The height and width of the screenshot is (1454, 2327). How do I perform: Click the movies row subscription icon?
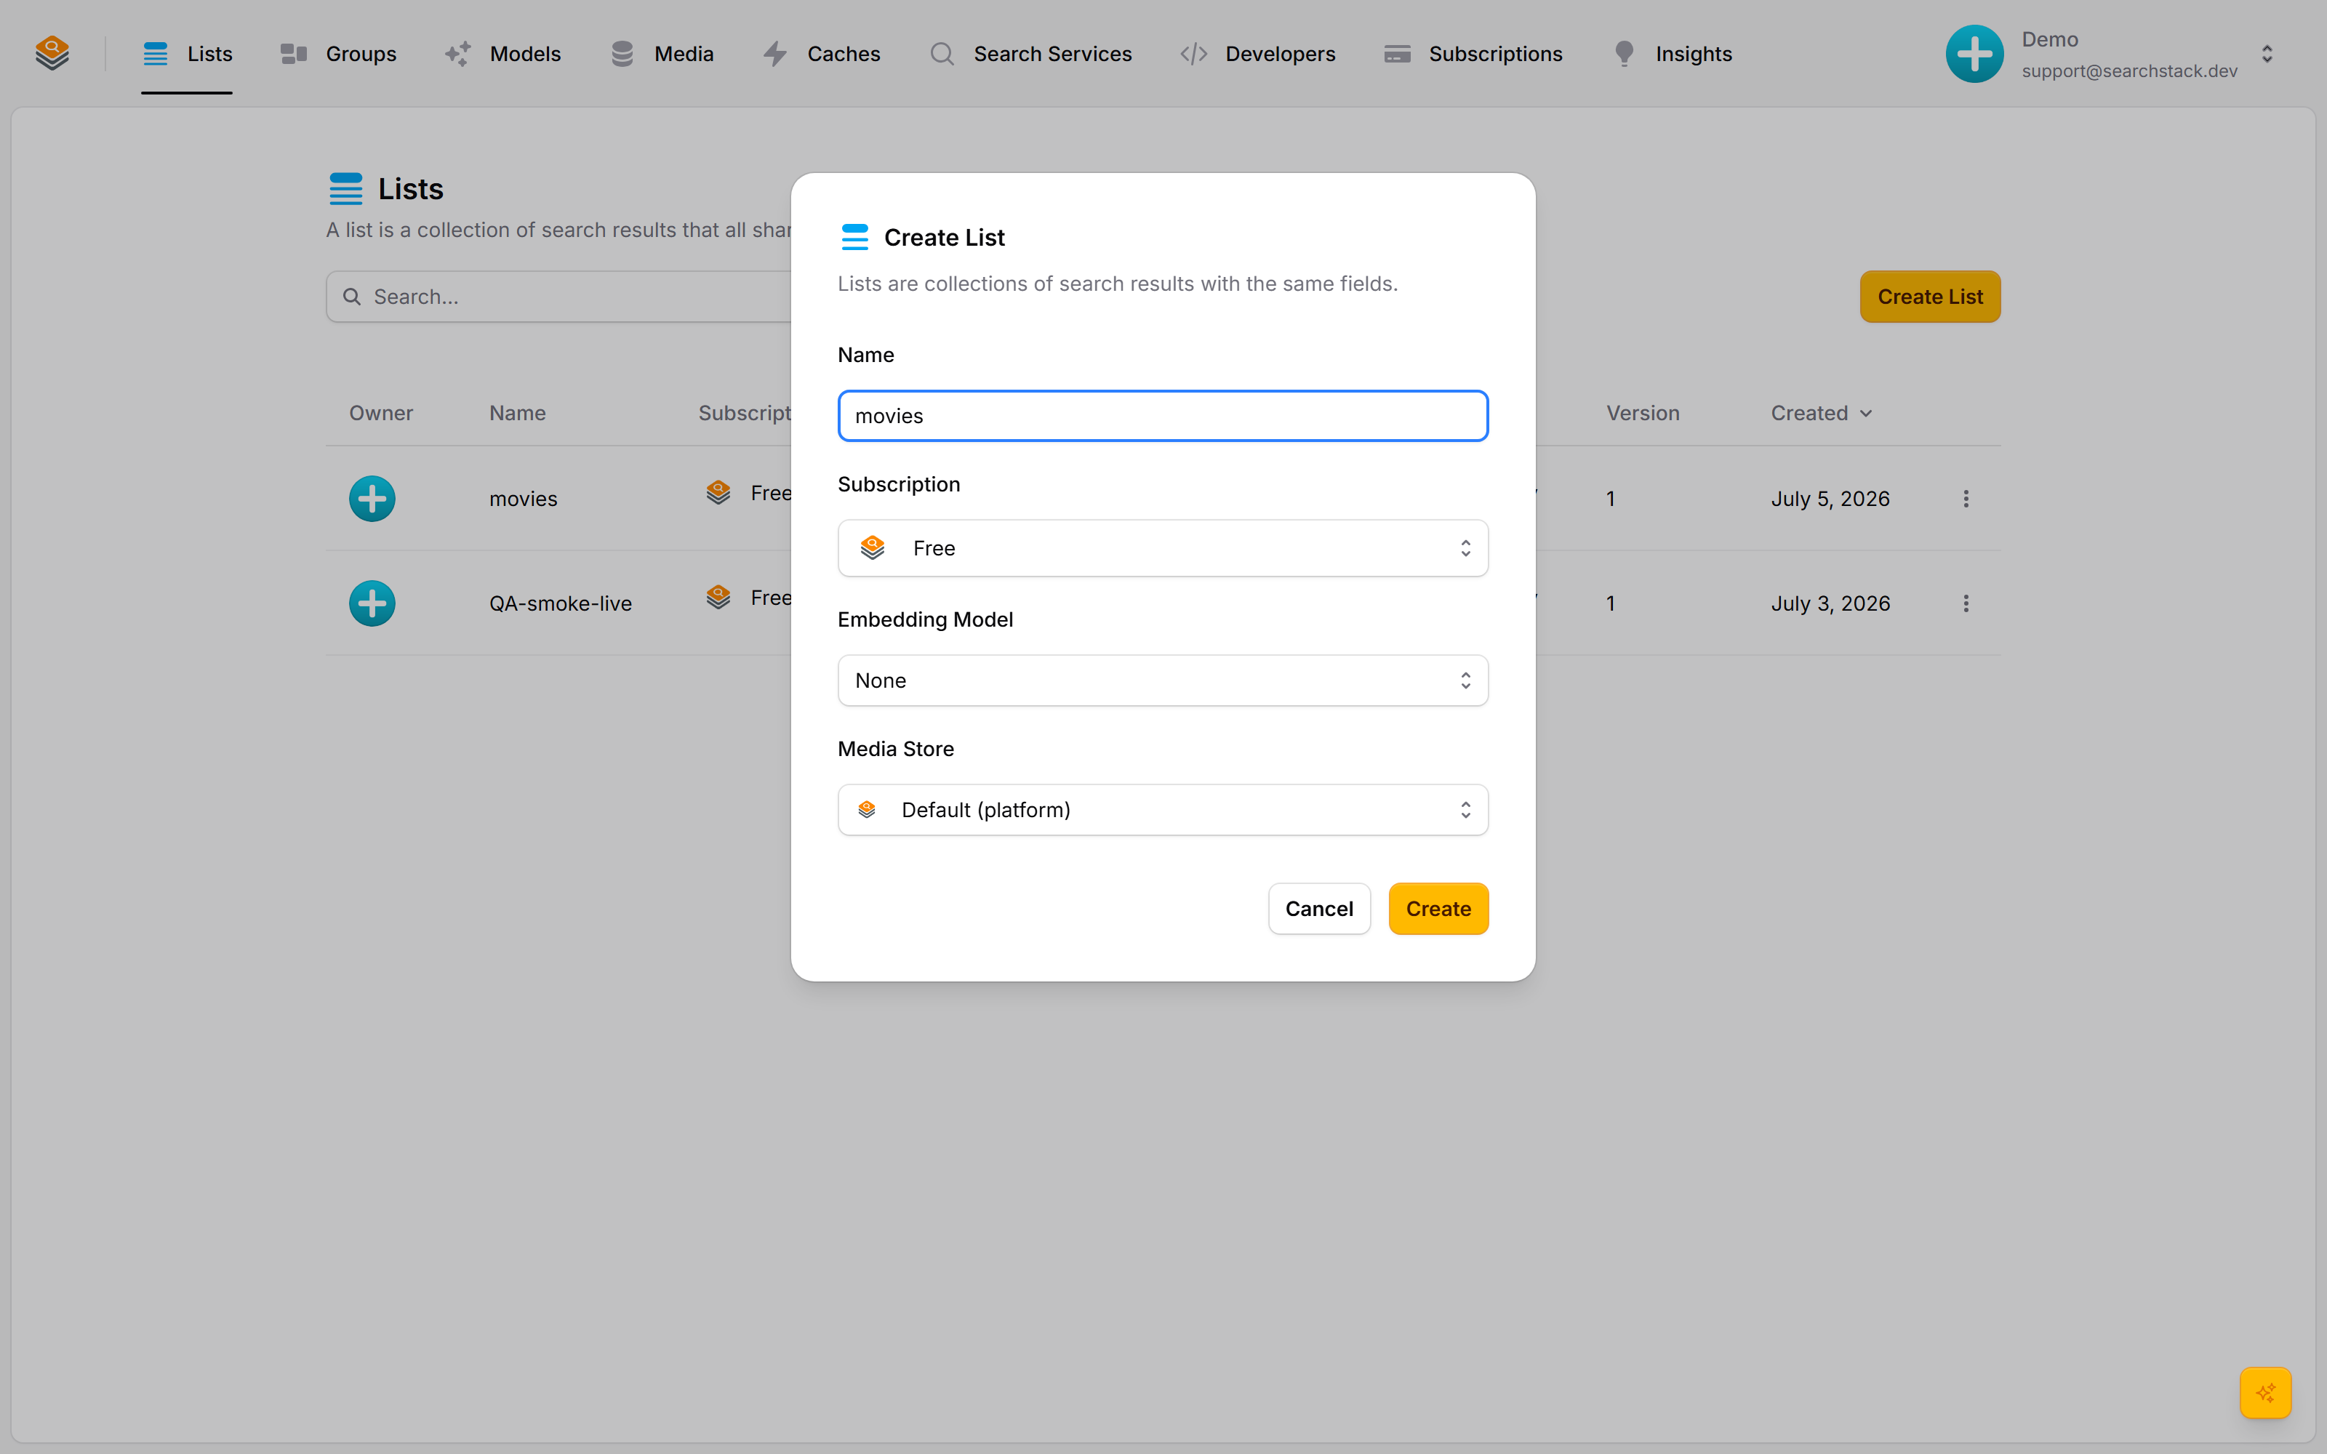pos(718,492)
